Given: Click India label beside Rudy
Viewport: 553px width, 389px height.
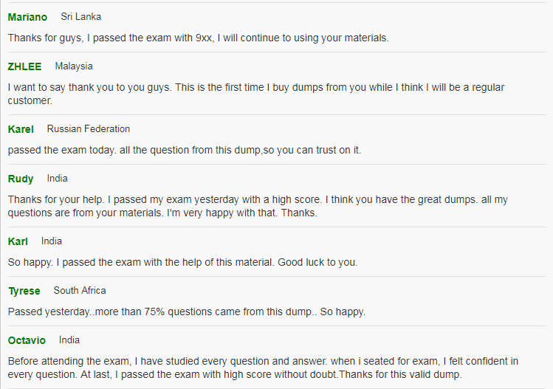Looking at the screenshot, I should tap(58, 179).
